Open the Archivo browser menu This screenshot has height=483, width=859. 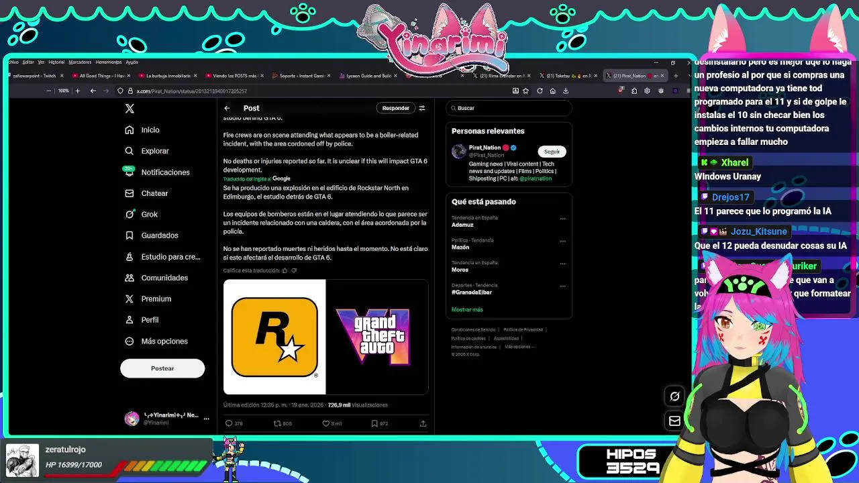tap(13, 62)
